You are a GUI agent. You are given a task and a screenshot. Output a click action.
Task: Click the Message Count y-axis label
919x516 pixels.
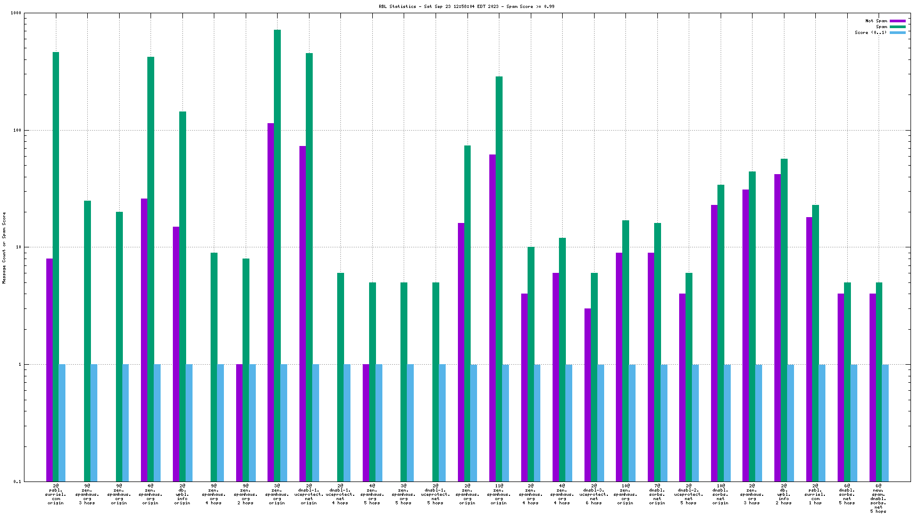point(4,247)
